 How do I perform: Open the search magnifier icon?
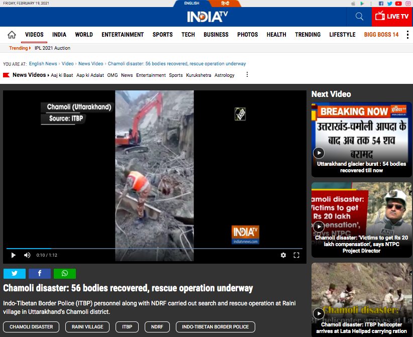(x=359, y=17)
